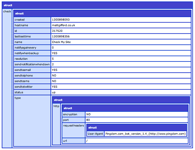Select the mattgifford.co.uk hostname value
The width and height of the screenshot is (195, 150).
pyautogui.click(x=64, y=25)
